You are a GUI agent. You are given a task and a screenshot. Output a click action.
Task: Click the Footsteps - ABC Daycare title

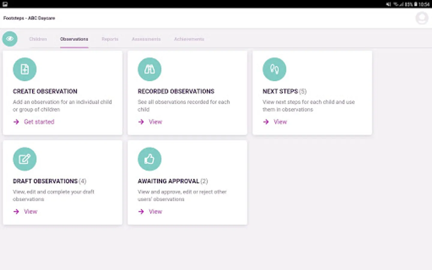click(x=29, y=18)
